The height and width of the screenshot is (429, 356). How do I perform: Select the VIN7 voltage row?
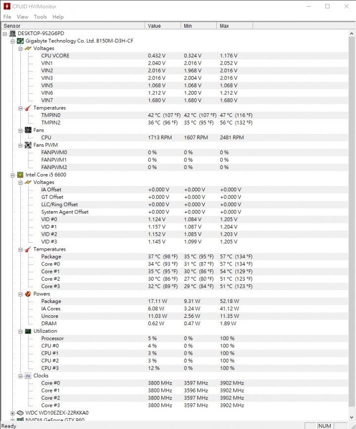194,100
